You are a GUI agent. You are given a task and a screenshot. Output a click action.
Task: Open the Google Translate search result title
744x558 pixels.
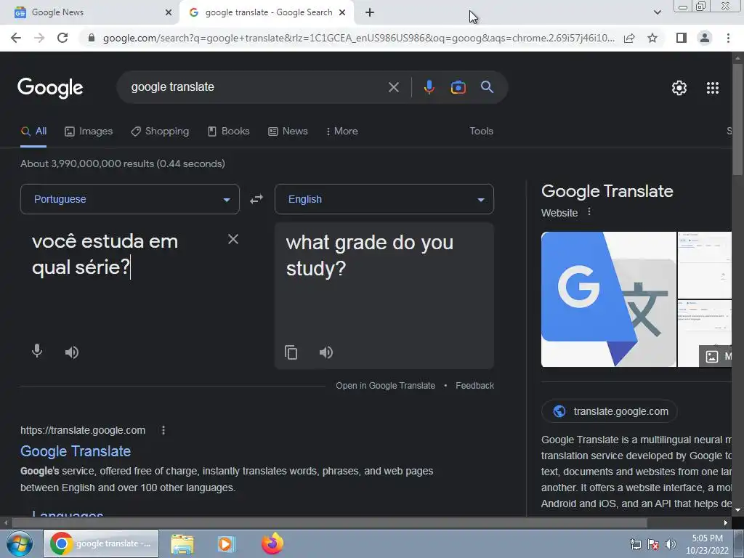coord(76,450)
